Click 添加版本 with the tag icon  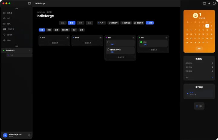[x=113, y=23]
